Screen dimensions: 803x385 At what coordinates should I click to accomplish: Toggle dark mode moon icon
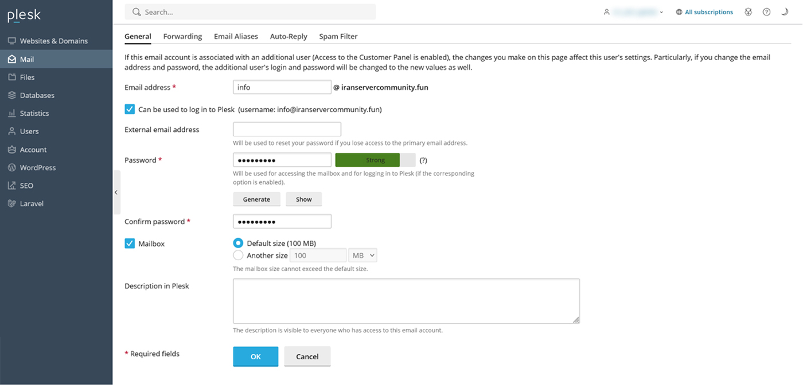785,12
